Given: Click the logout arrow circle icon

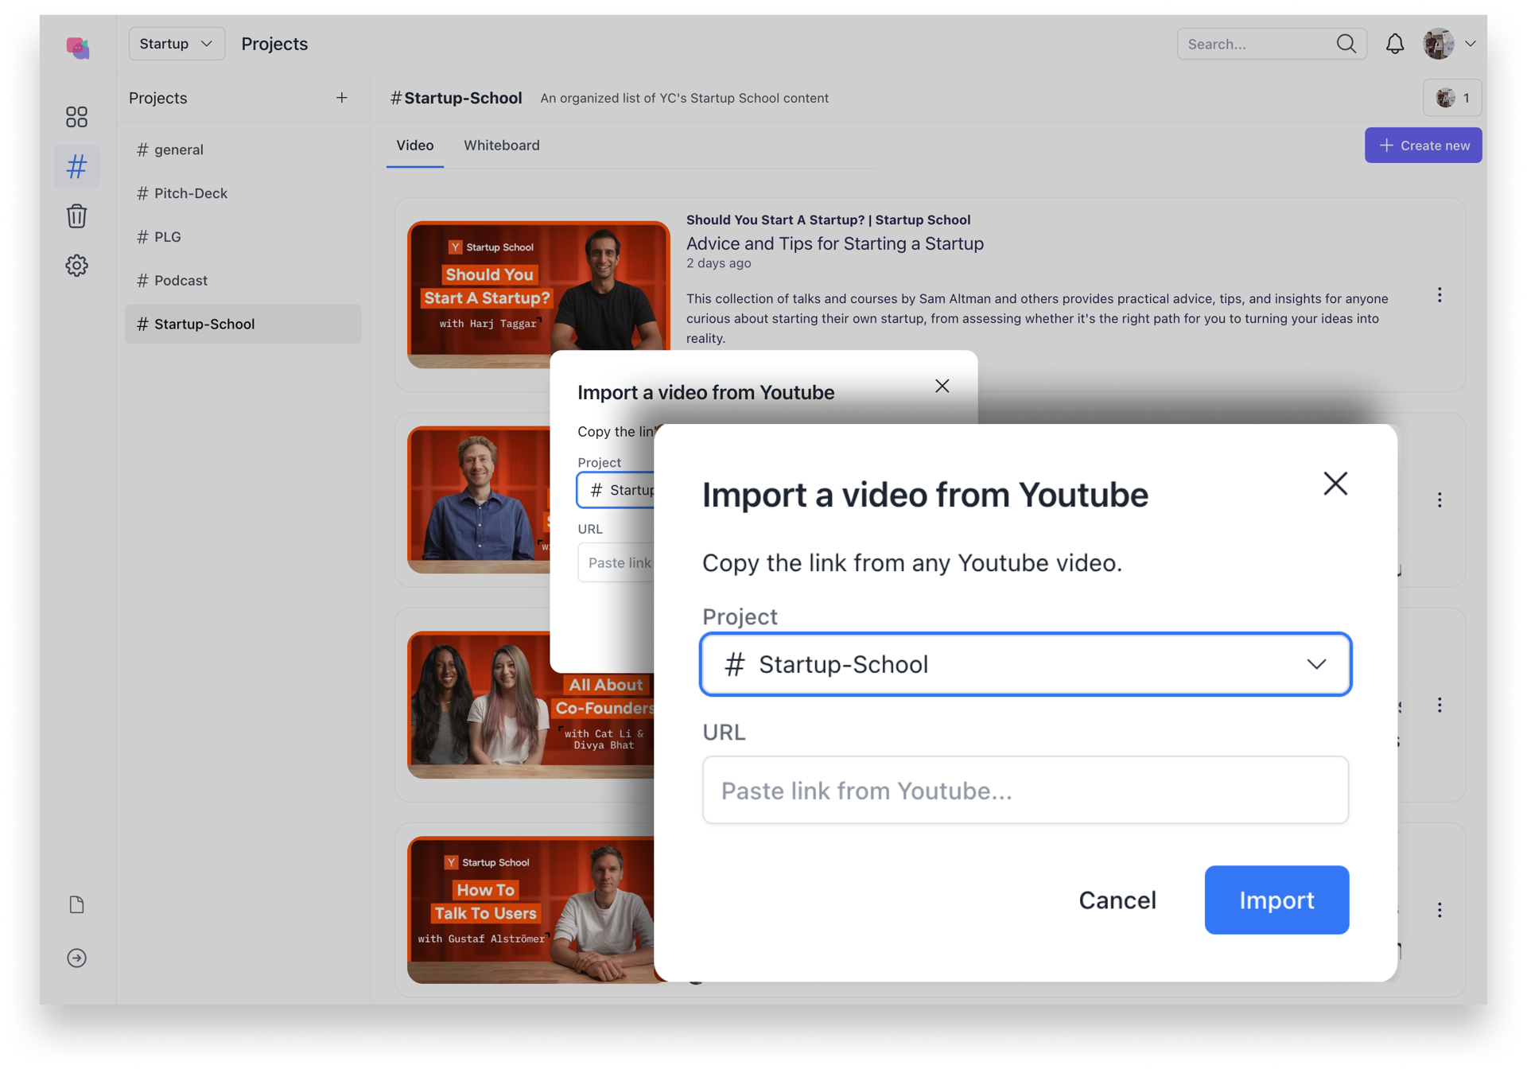Looking at the screenshot, I should click(x=76, y=958).
